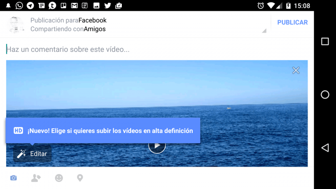The width and height of the screenshot is (336, 189).
Task: Tap 'Publicación para Facebook' text
Action: coord(68,20)
